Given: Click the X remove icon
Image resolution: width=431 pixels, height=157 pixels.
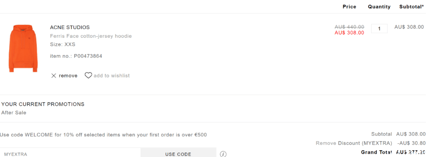Looking at the screenshot, I should coord(53,76).
